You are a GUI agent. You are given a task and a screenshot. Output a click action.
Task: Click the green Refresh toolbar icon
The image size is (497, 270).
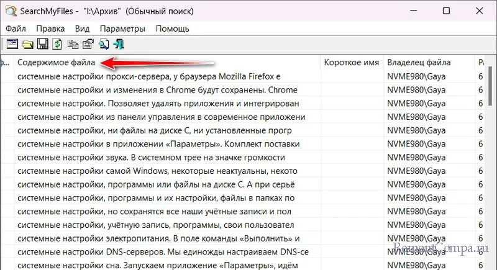click(57, 43)
